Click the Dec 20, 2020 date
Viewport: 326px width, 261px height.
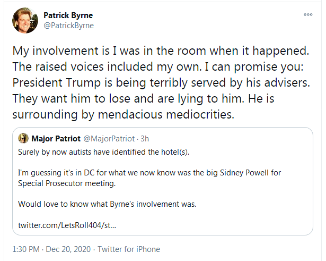click(x=67, y=249)
